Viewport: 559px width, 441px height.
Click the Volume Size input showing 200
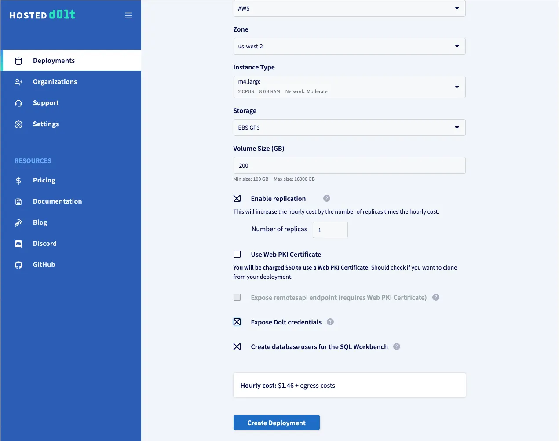pos(349,165)
